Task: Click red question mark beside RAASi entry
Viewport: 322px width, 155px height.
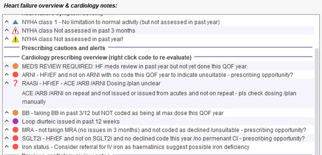Action: click(x=15, y=83)
